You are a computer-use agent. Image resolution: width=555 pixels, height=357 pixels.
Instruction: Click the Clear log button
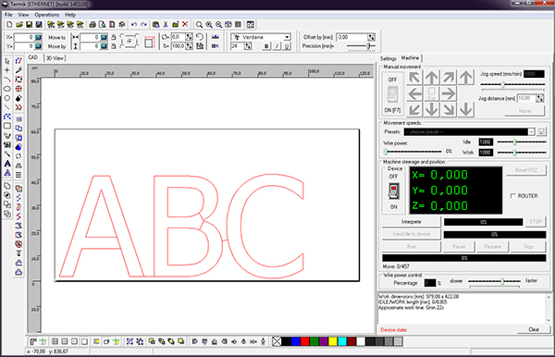(x=534, y=330)
